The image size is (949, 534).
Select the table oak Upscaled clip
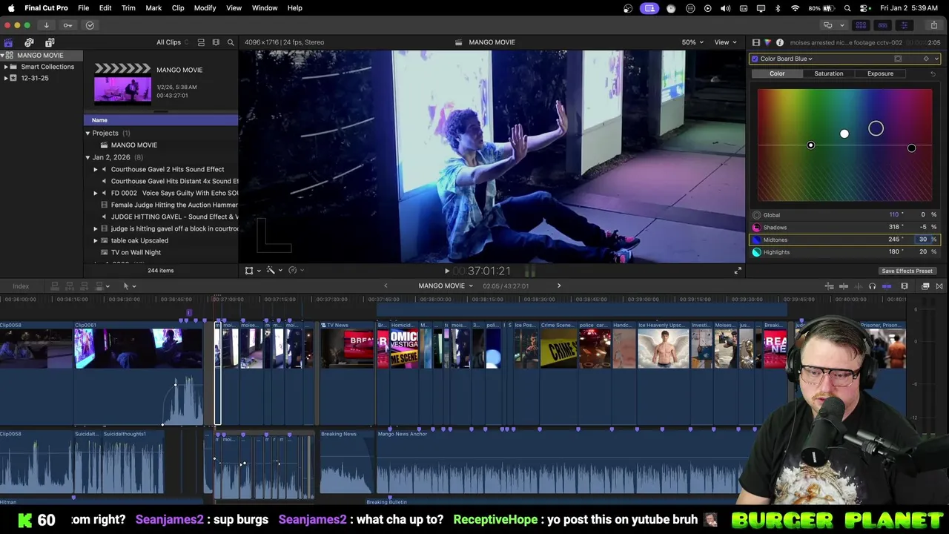tap(139, 240)
